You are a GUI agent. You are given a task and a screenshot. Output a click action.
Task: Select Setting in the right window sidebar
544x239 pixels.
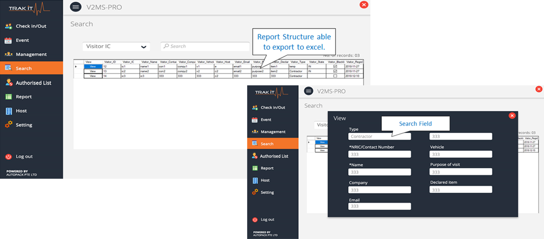pos(267,192)
